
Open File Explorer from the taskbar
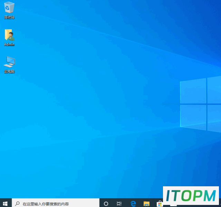click(146, 204)
